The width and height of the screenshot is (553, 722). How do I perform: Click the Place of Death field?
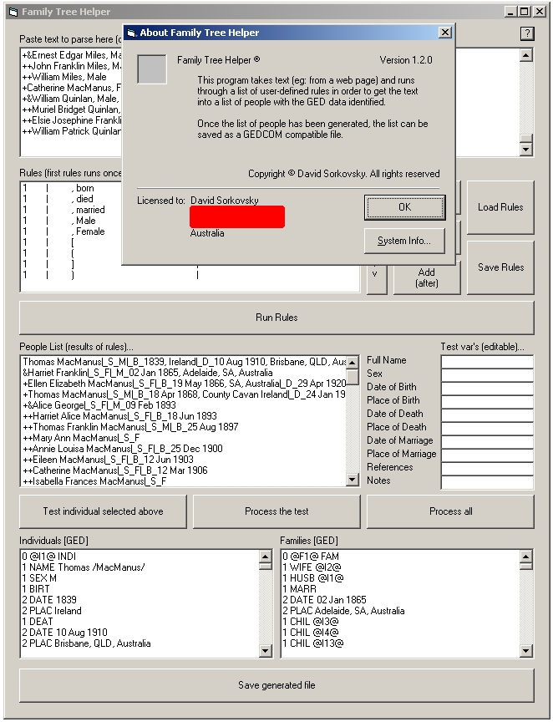(487, 428)
